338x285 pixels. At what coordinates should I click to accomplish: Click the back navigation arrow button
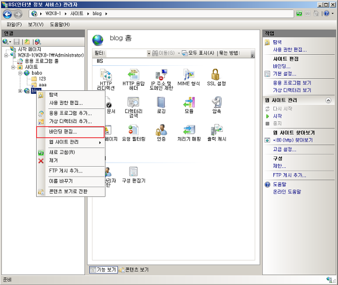(8, 14)
